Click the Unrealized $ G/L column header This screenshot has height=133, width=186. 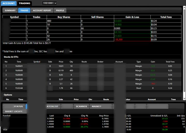(x=159, y=116)
